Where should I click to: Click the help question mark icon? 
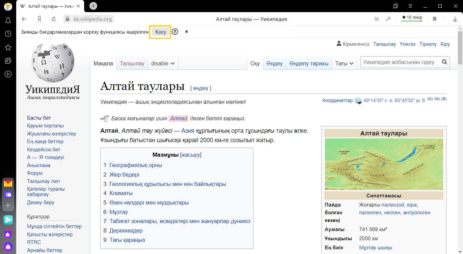pos(175,32)
